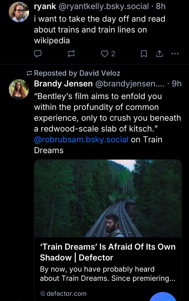Share ryank's post

click(x=159, y=54)
